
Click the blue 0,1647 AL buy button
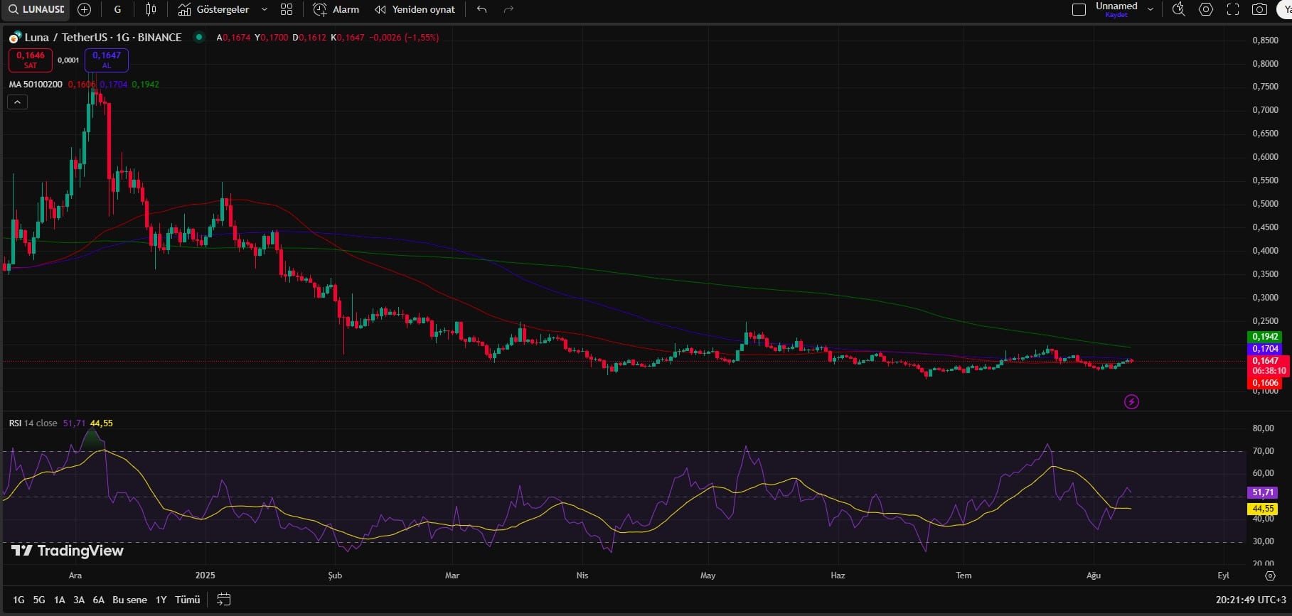(107, 60)
